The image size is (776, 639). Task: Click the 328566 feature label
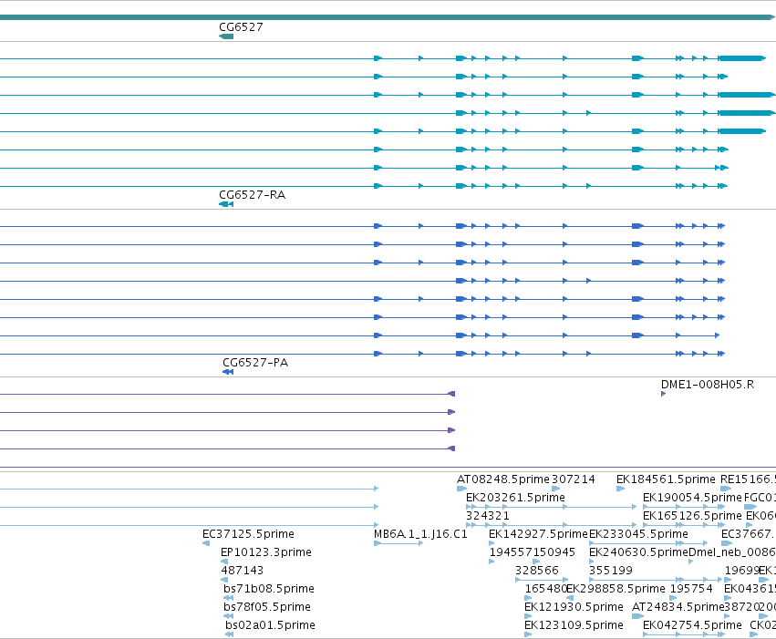click(x=537, y=571)
